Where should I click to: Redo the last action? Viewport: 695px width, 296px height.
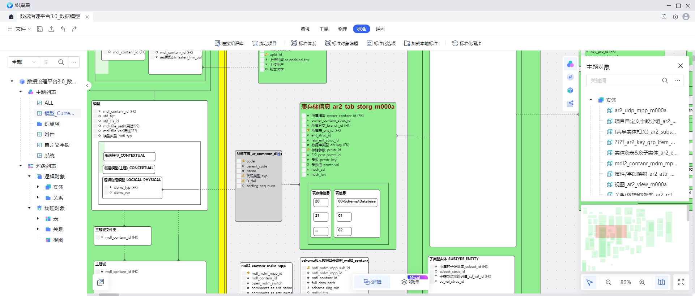tap(74, 29)
